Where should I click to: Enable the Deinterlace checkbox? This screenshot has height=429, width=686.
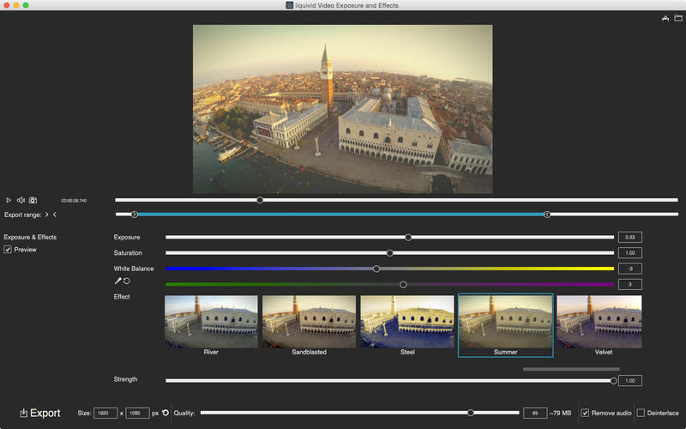coord(641,413)
